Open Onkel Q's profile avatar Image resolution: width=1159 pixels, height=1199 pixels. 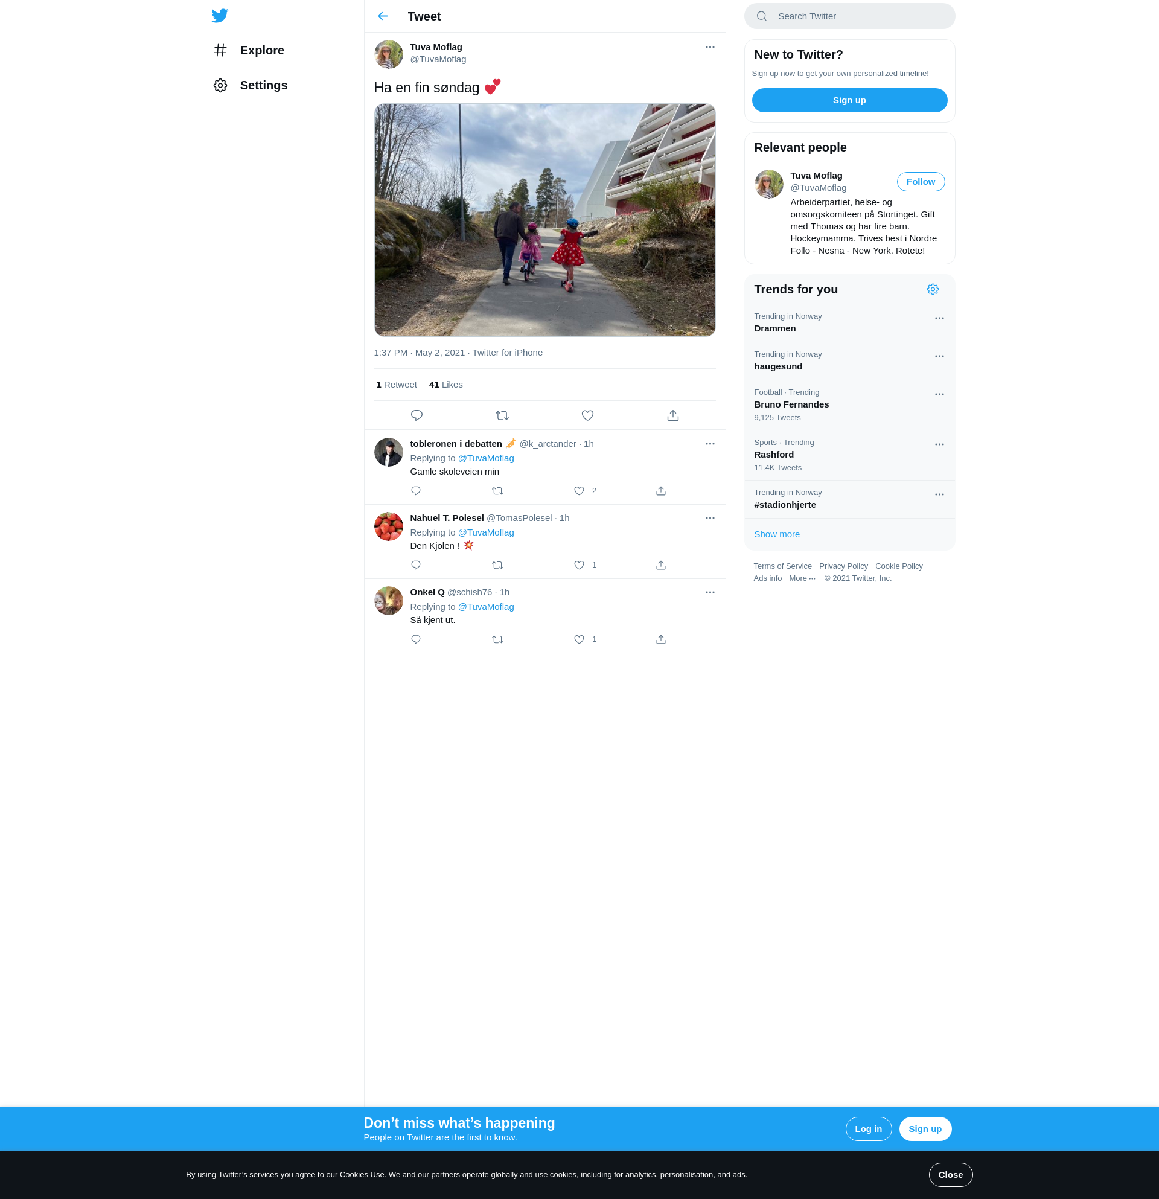coord(388,601)
